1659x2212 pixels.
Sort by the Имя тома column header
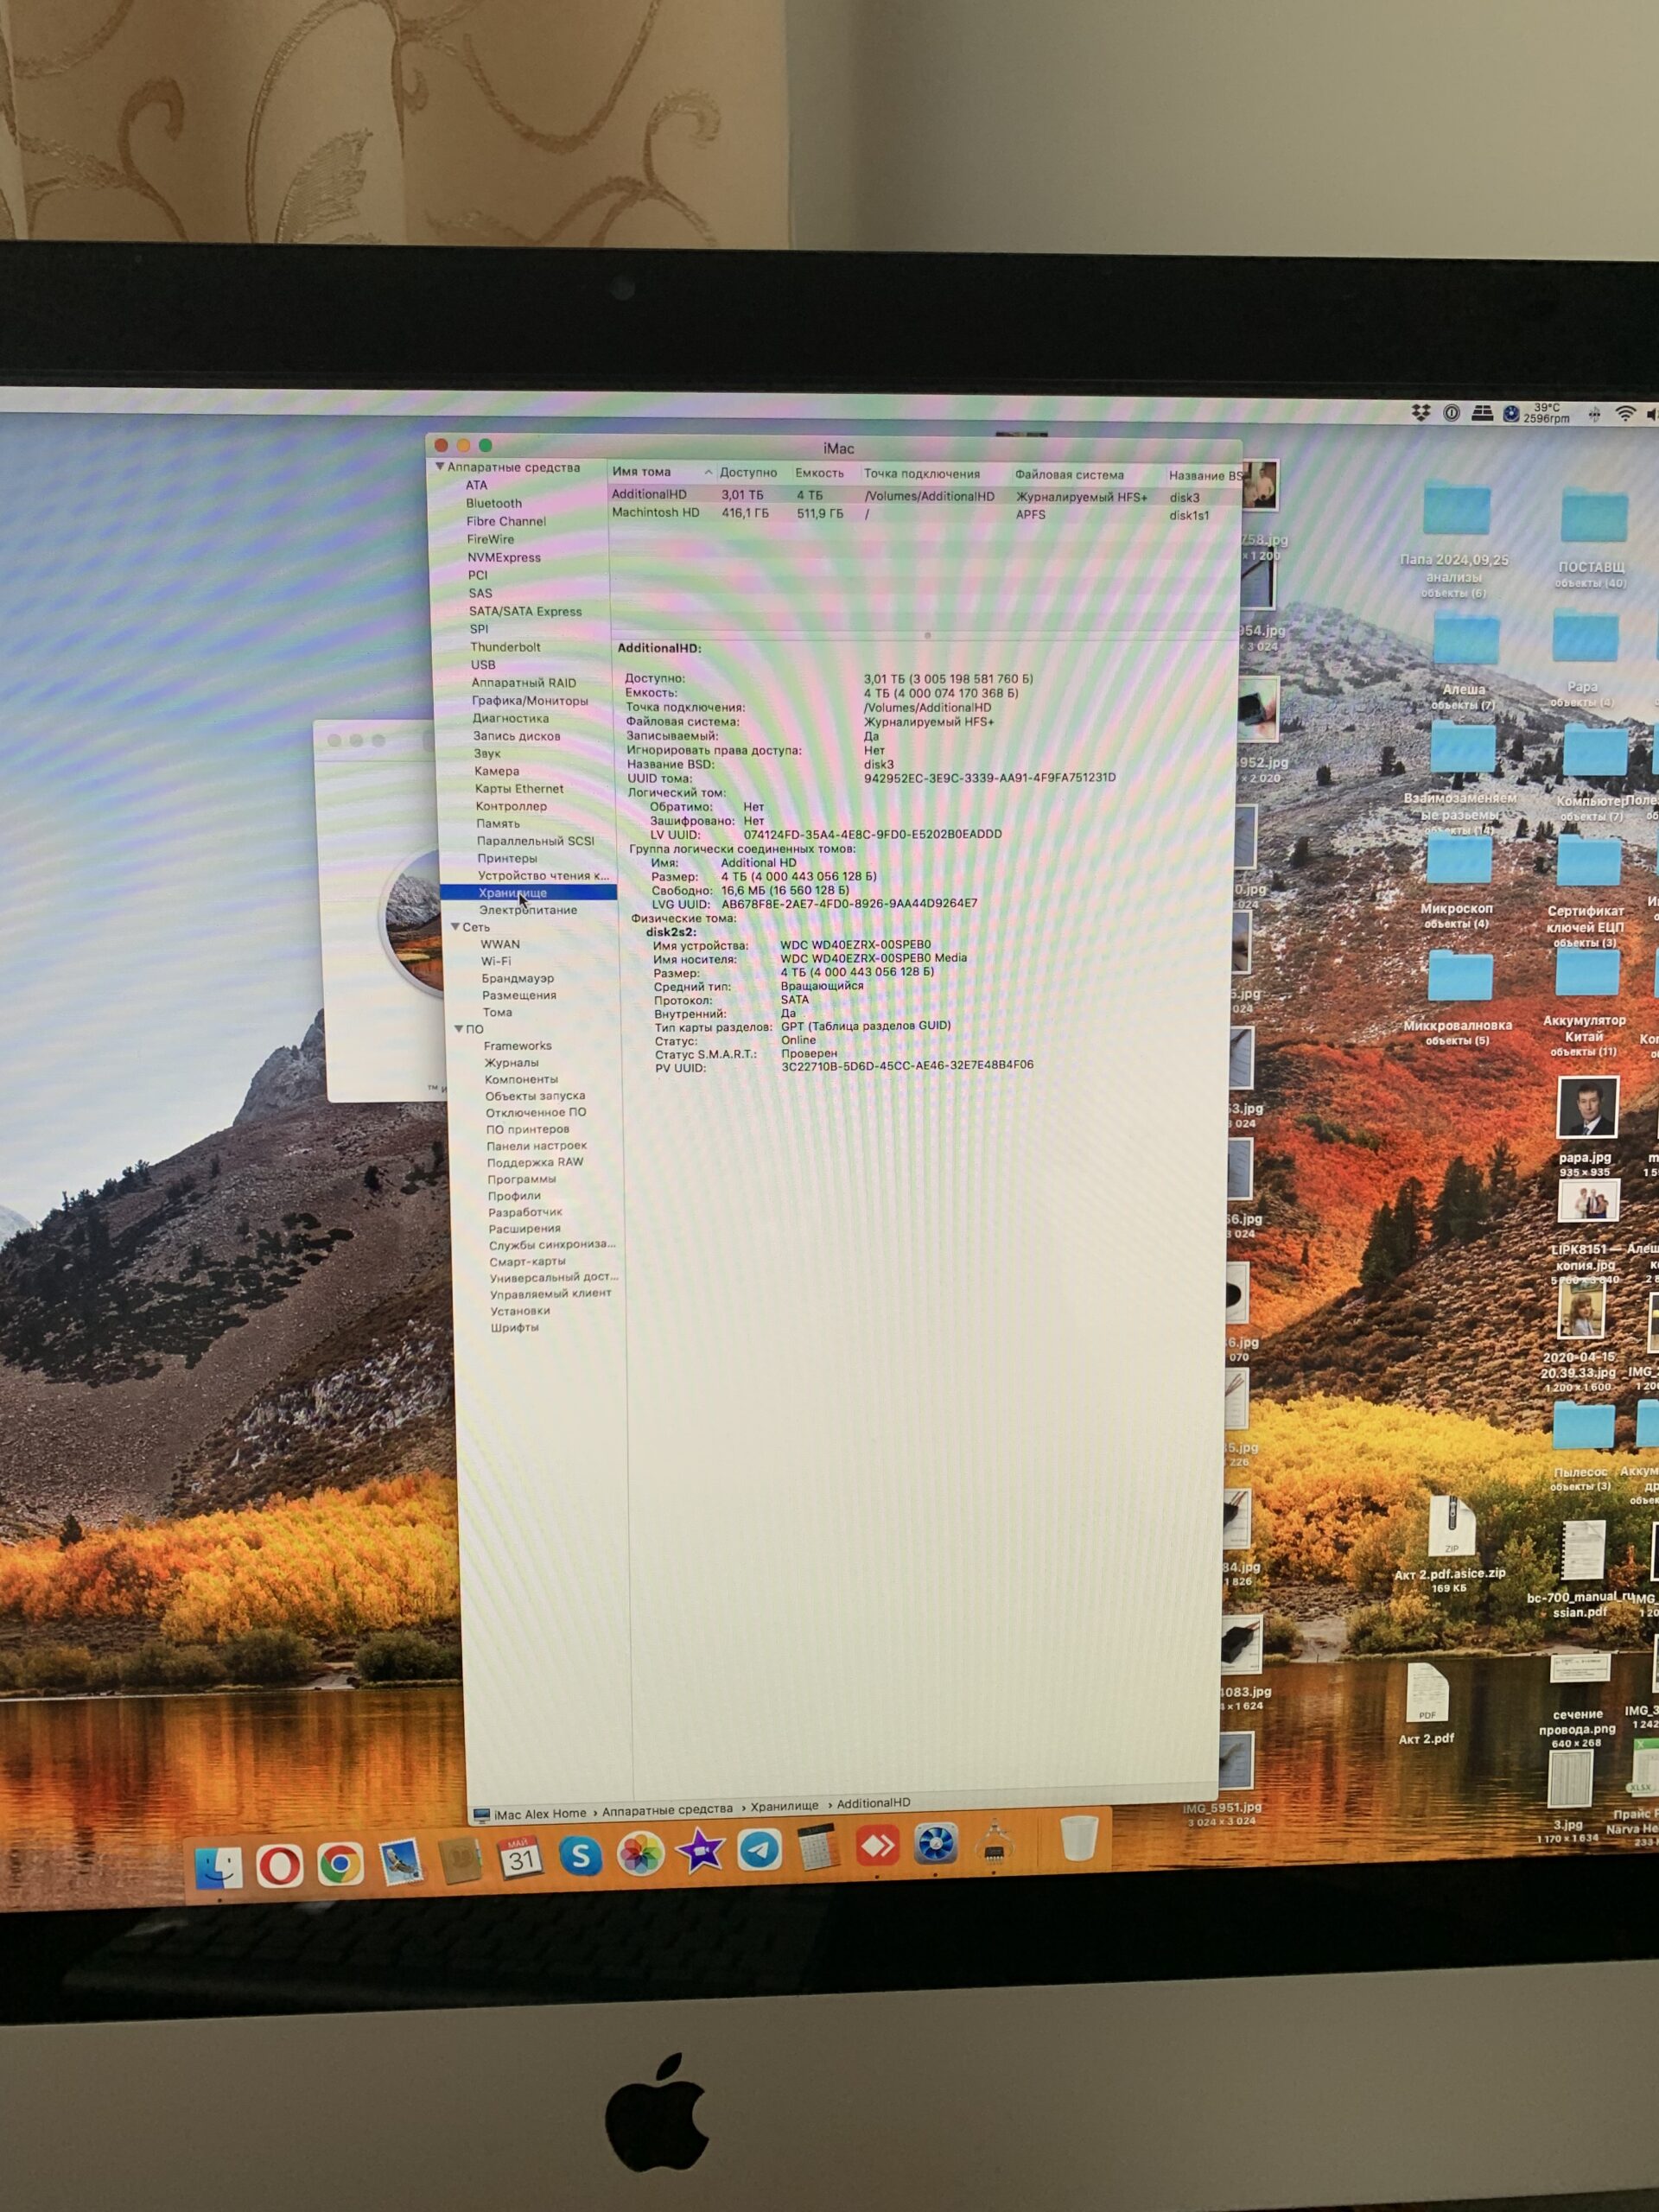coord(661,472)
